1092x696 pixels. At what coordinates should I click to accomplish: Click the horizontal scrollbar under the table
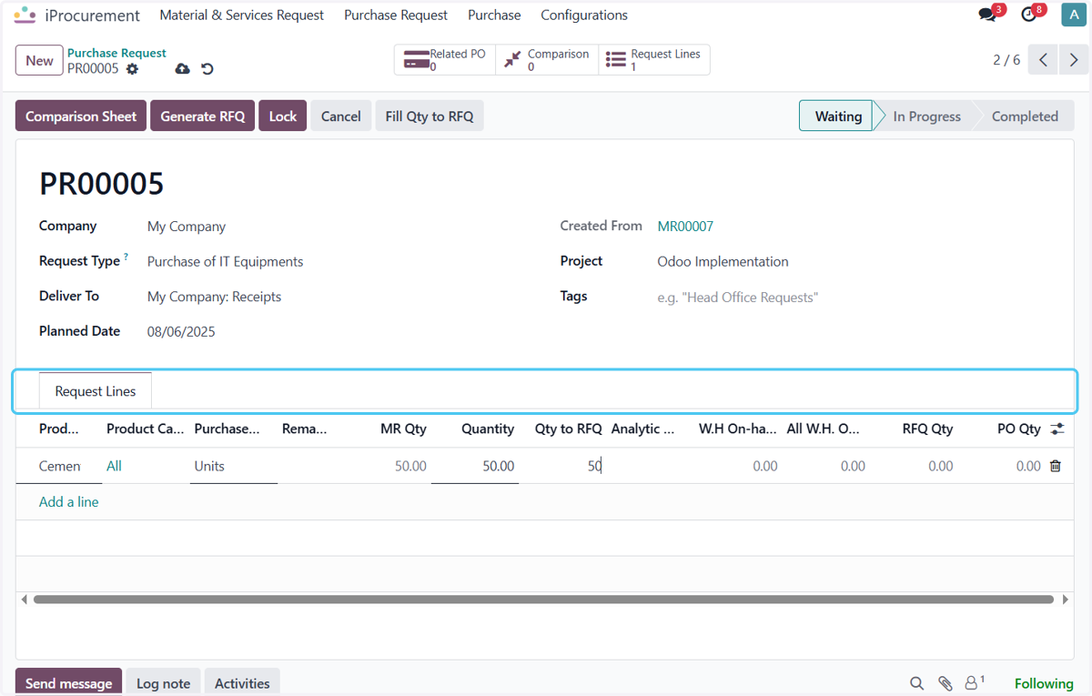point(543,600)
